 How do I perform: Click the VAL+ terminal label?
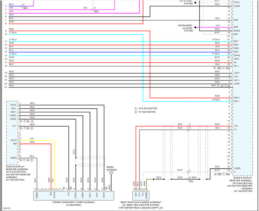(x=236, y=66)
